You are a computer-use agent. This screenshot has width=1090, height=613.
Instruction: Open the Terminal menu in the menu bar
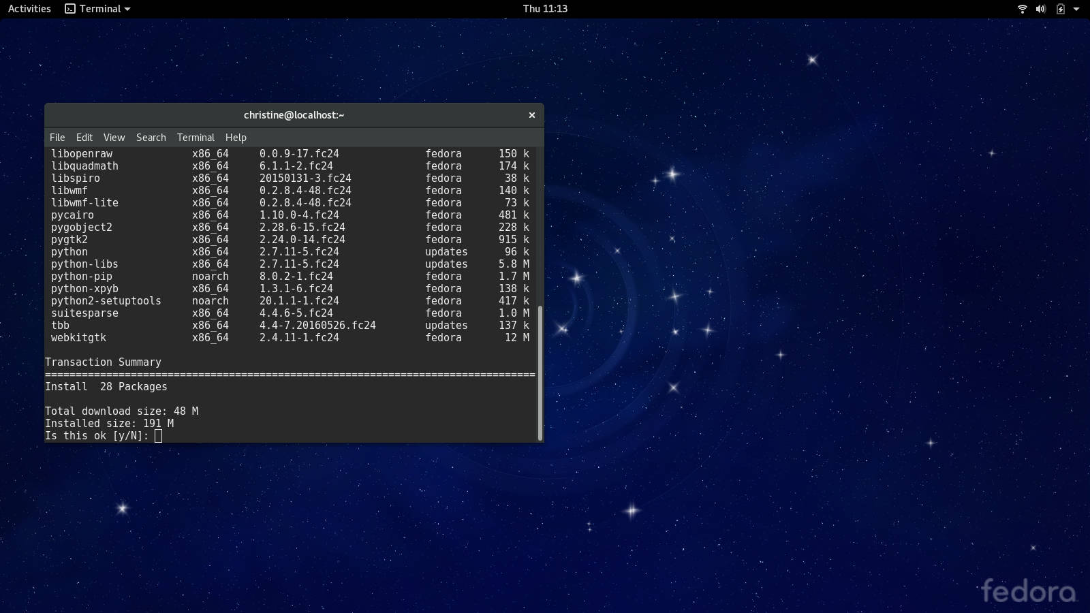(x=196, y=138)
